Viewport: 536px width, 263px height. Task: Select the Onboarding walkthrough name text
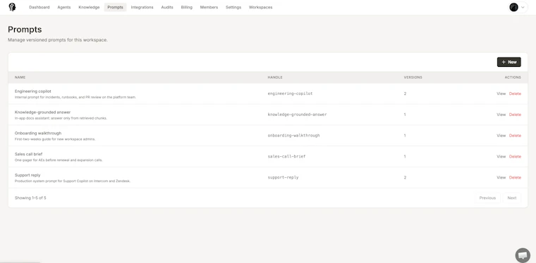(x=38, y=133)
